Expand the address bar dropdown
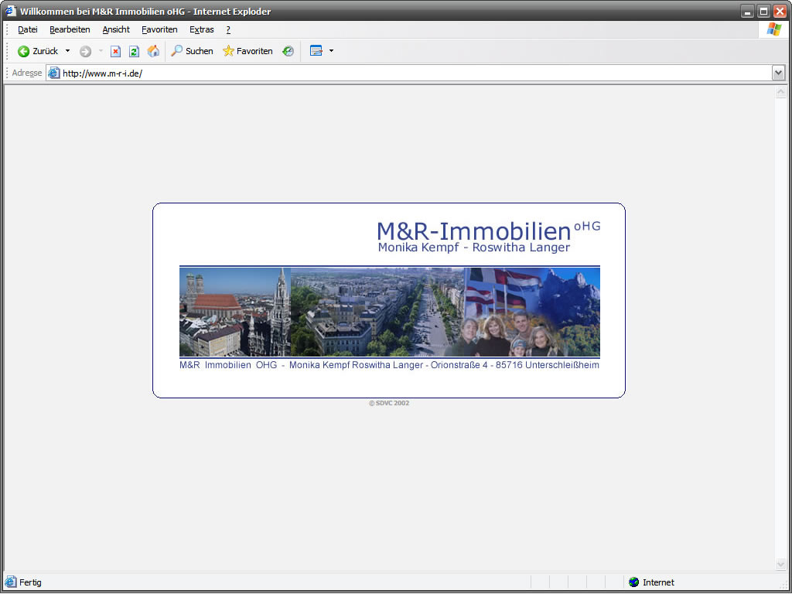792x594 pixels. 778,73
